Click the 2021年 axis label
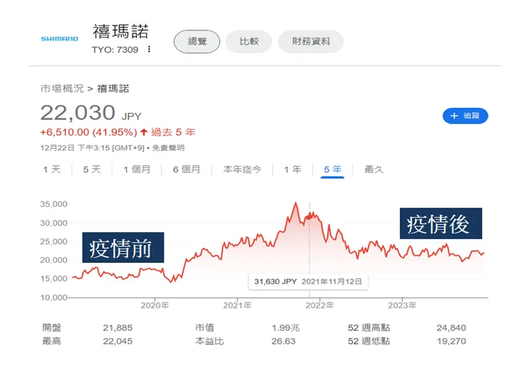Viewport: 524px width, 382px height. [237, 305]
